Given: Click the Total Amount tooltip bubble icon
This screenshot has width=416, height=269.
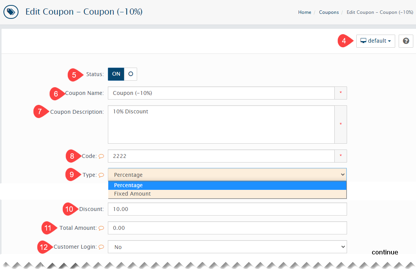Looking at the screenshot, I should point(101,228).
